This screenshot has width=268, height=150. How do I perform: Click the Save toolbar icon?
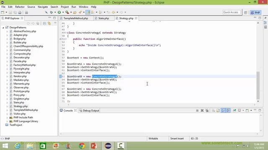pos(10,12)
